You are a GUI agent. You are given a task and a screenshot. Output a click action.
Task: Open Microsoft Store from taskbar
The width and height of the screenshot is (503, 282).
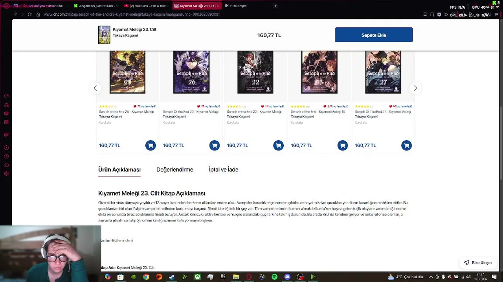120,277
